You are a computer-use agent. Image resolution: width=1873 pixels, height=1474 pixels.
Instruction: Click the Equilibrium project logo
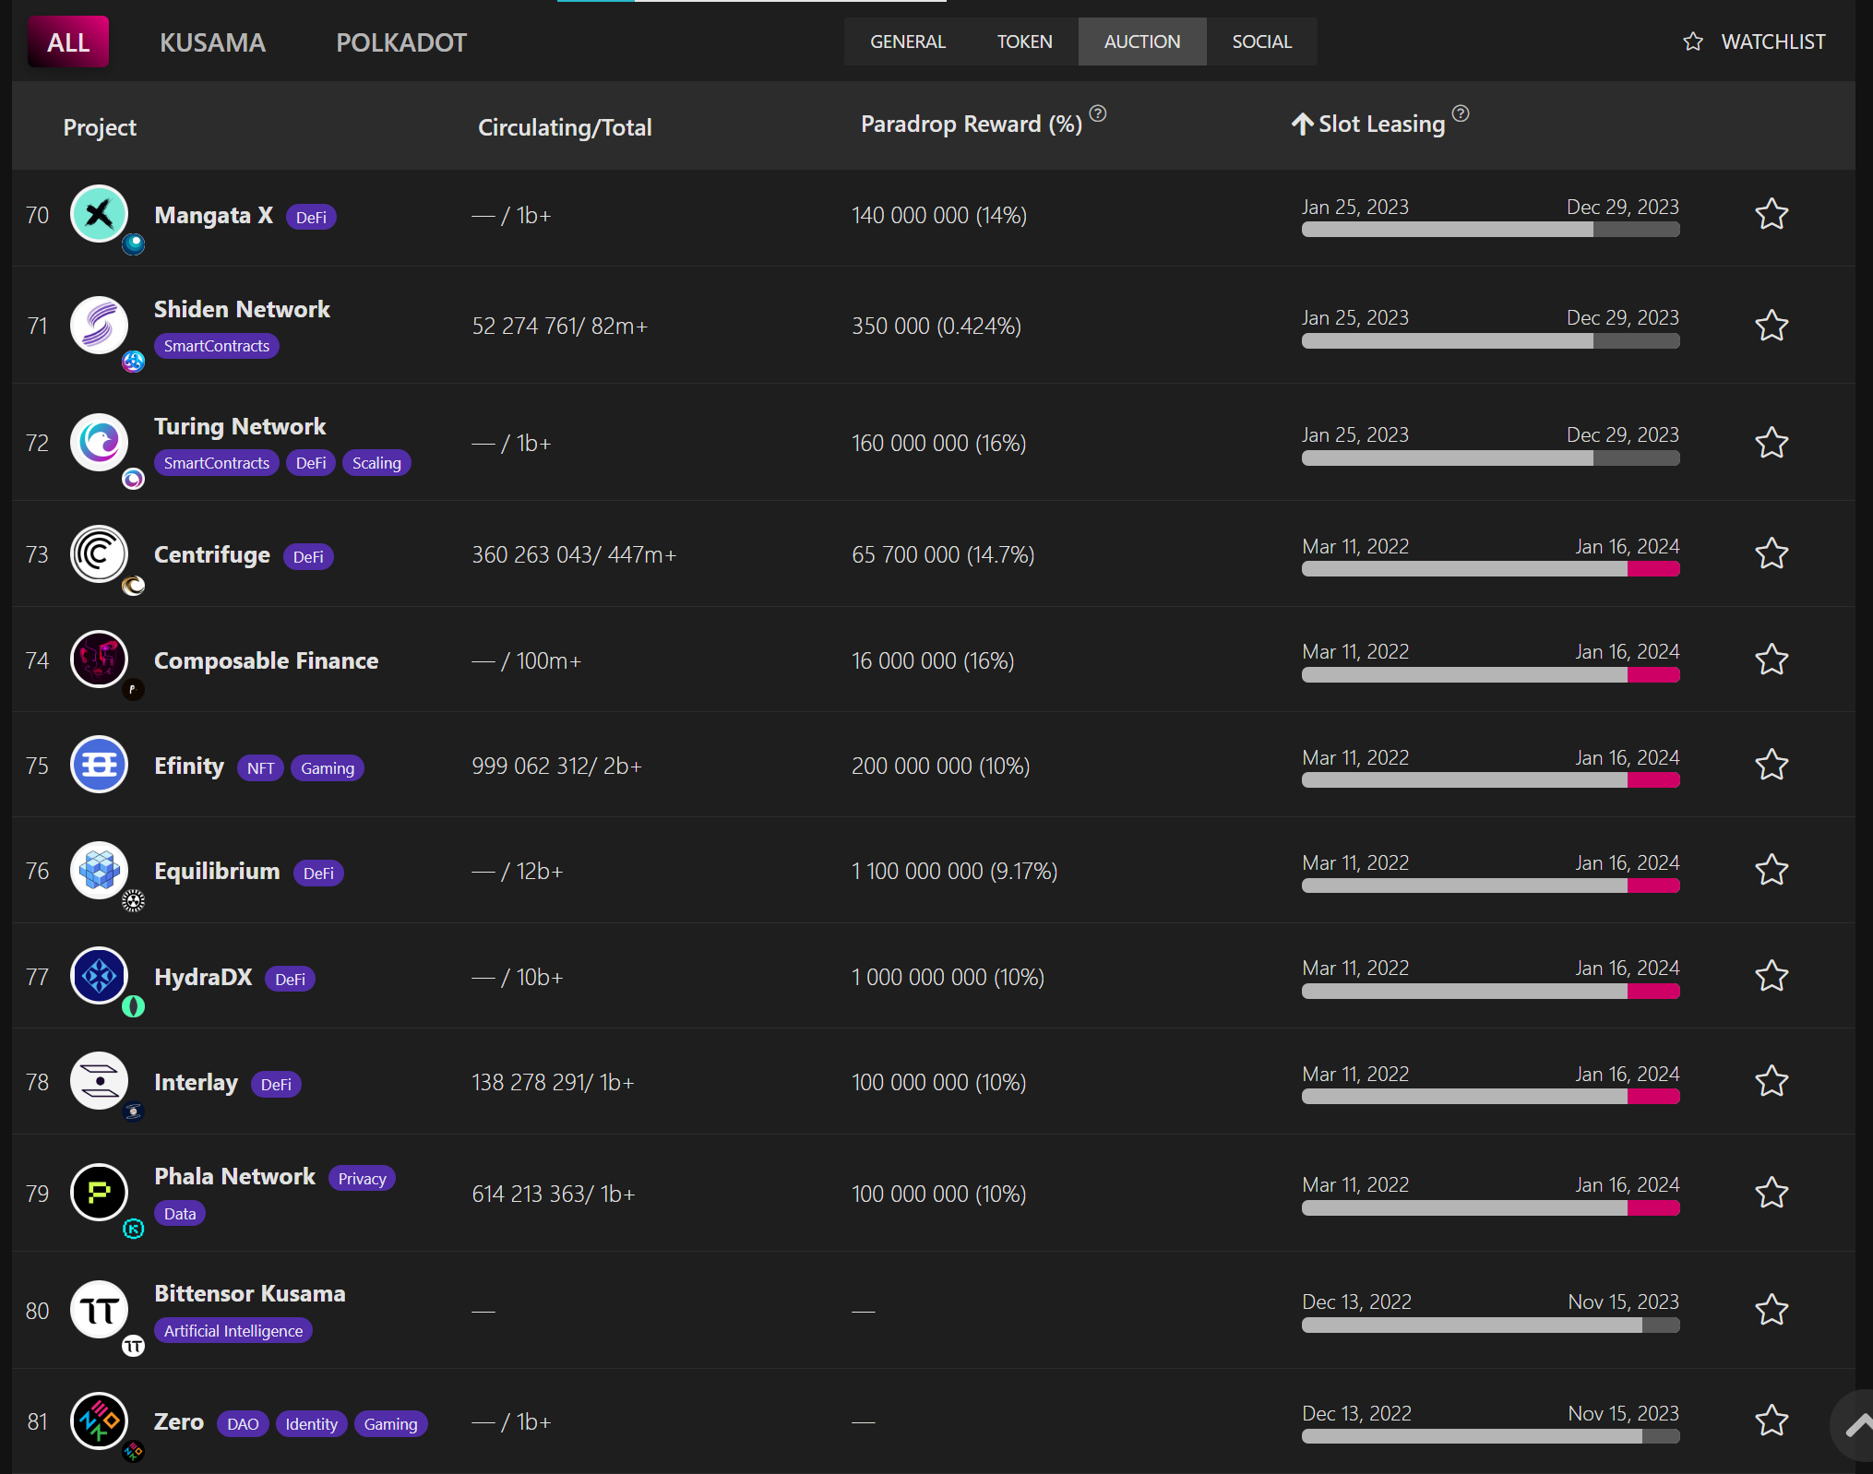pos(99,870)
